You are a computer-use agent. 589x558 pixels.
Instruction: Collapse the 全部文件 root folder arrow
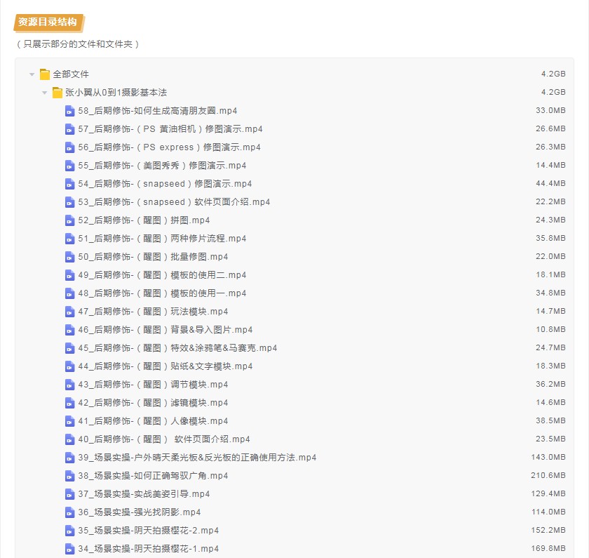click(32, 74)
